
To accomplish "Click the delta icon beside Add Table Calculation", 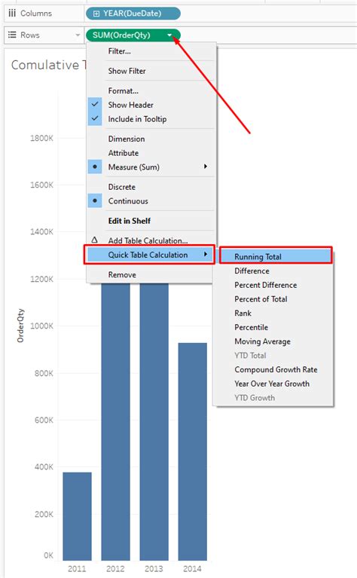I will (95, 240).
